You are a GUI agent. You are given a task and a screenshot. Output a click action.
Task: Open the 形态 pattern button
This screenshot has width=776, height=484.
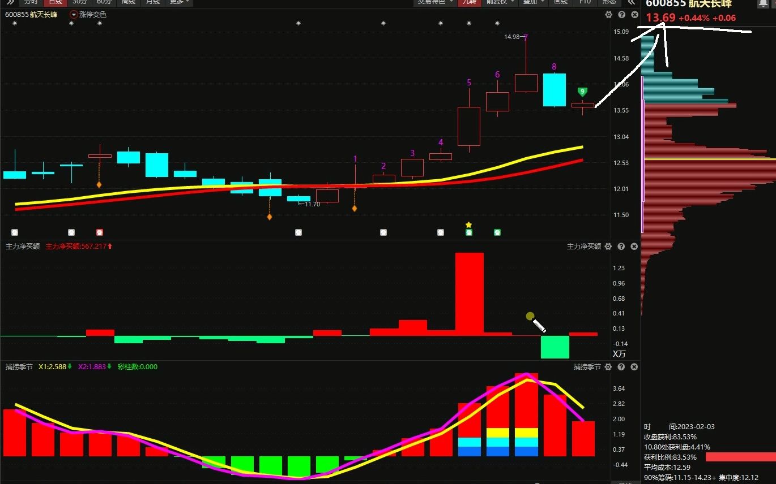609,2
